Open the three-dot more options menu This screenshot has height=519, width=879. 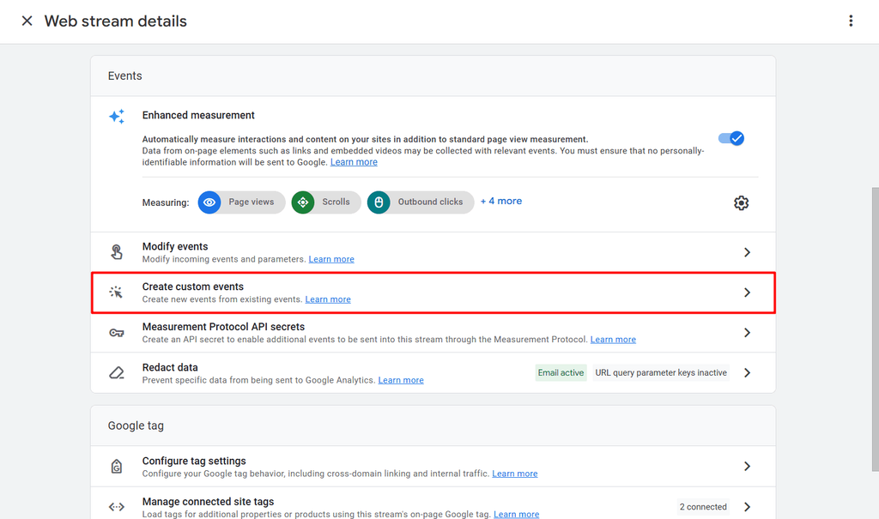click(851, 21)
